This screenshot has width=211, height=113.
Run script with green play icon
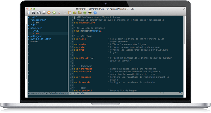(85, 13)
